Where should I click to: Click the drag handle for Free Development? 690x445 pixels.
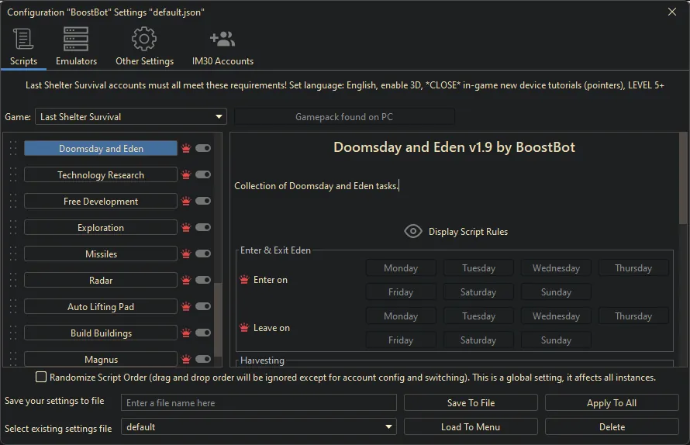tap(13, 201)
